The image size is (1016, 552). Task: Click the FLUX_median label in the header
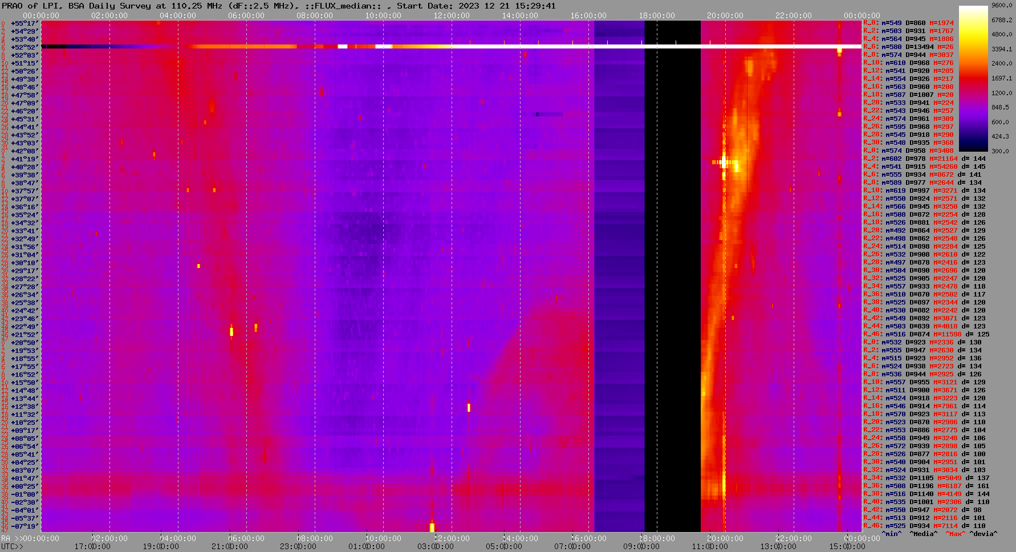[x=344, y=6]
